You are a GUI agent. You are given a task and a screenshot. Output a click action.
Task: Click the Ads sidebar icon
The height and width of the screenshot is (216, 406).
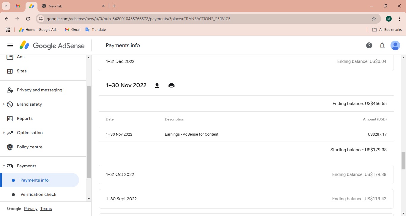[x=10, y=57]
